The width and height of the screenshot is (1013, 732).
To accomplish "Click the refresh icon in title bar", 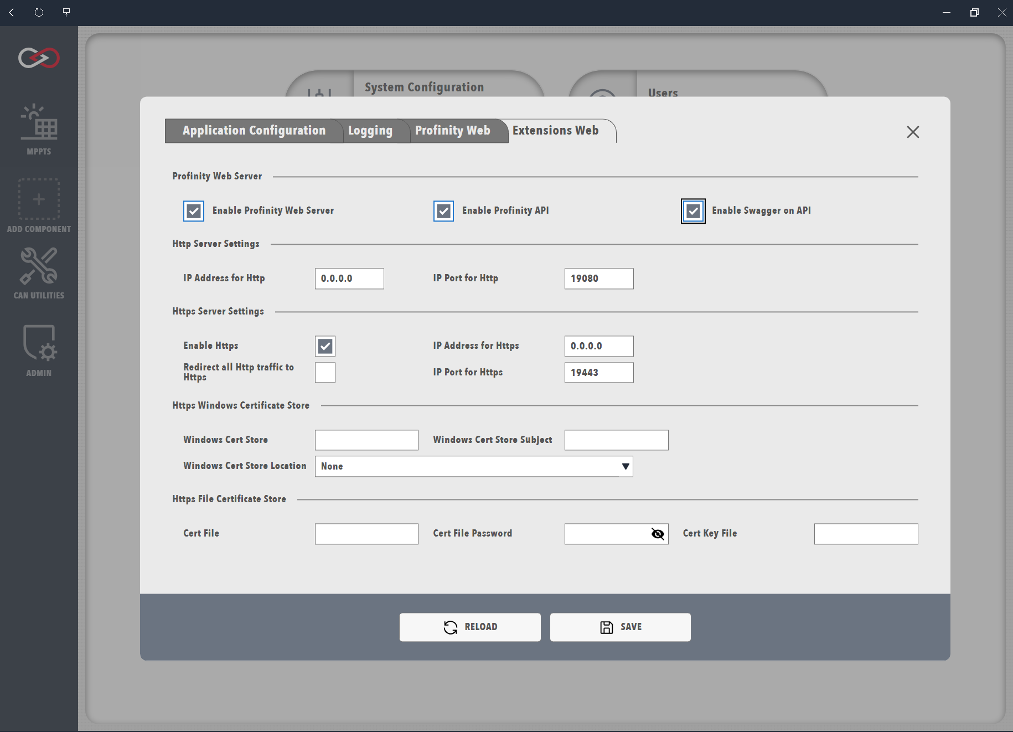I will pos(39,12).
